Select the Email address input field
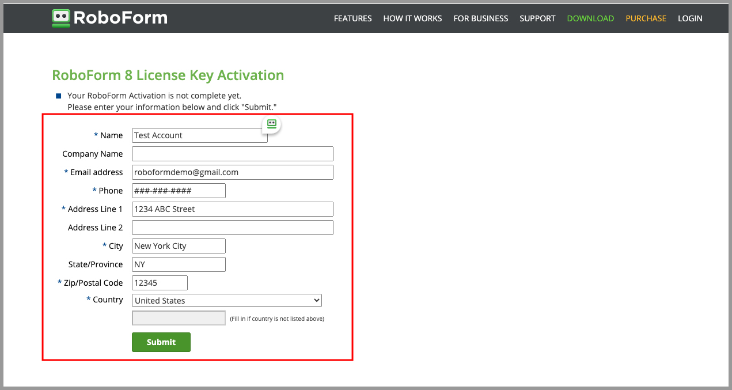 (233, 172)
